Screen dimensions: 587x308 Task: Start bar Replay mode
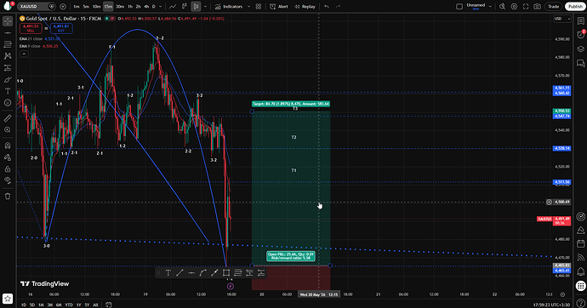(305, 6)
